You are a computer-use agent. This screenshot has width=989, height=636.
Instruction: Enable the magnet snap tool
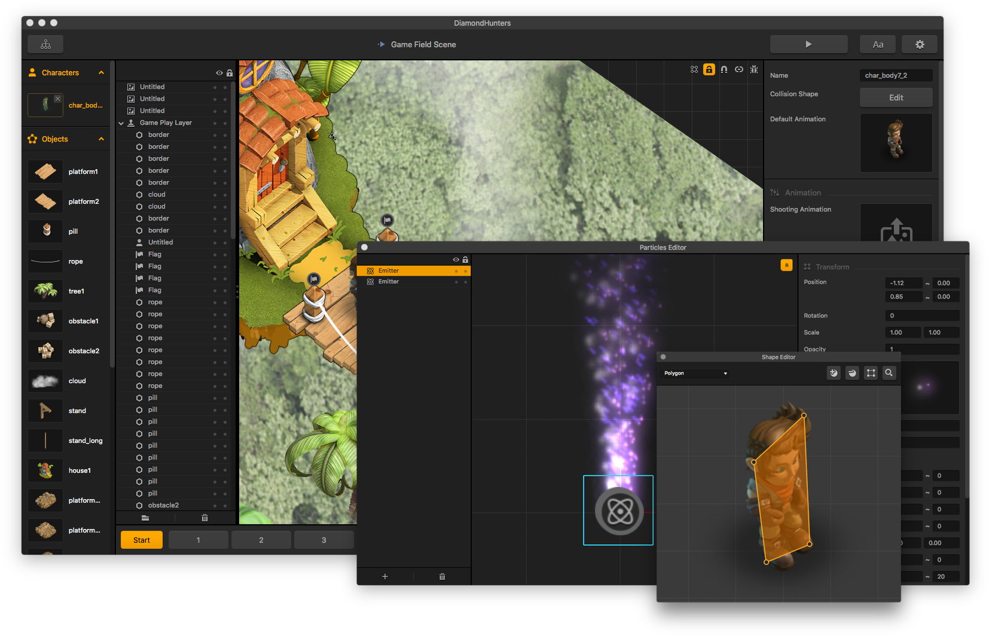(x=724, y=69)
